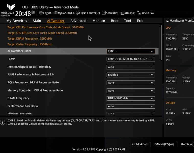Viewport: 194px width, 153px height.
Task: Click BCLK value 100.00 MHz
Action: pyautogui.click(x=172, y=49)
